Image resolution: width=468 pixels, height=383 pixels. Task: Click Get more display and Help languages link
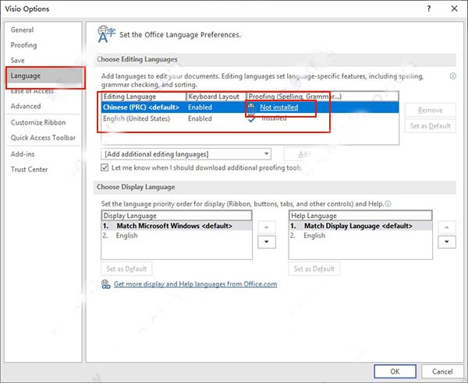[x=195, y=284]
